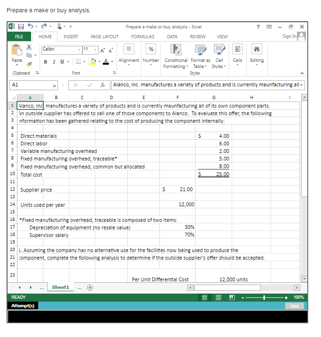The width and height of the screenshot is (321, 337).
Task: Click the zoom slider handle
Action: point(264,298)
